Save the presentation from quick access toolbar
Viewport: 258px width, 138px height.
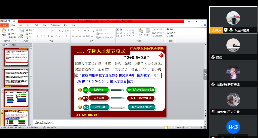5,21
